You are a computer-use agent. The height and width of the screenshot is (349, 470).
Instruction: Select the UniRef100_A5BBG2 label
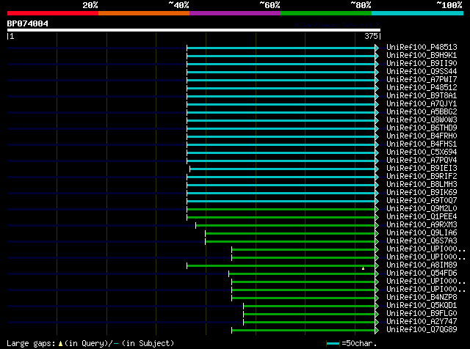(422, 112)
